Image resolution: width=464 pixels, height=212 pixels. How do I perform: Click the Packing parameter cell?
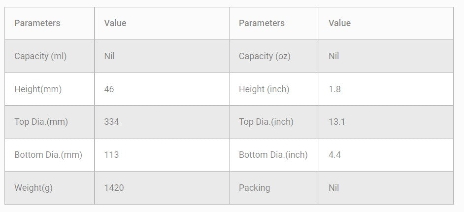point(254,188)
